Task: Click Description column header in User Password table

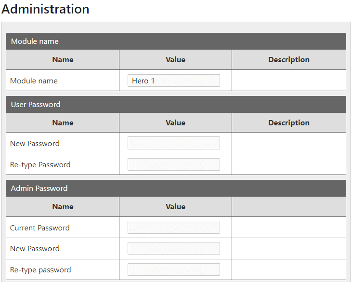Action: pyautogui.click(x=288, y=123)
